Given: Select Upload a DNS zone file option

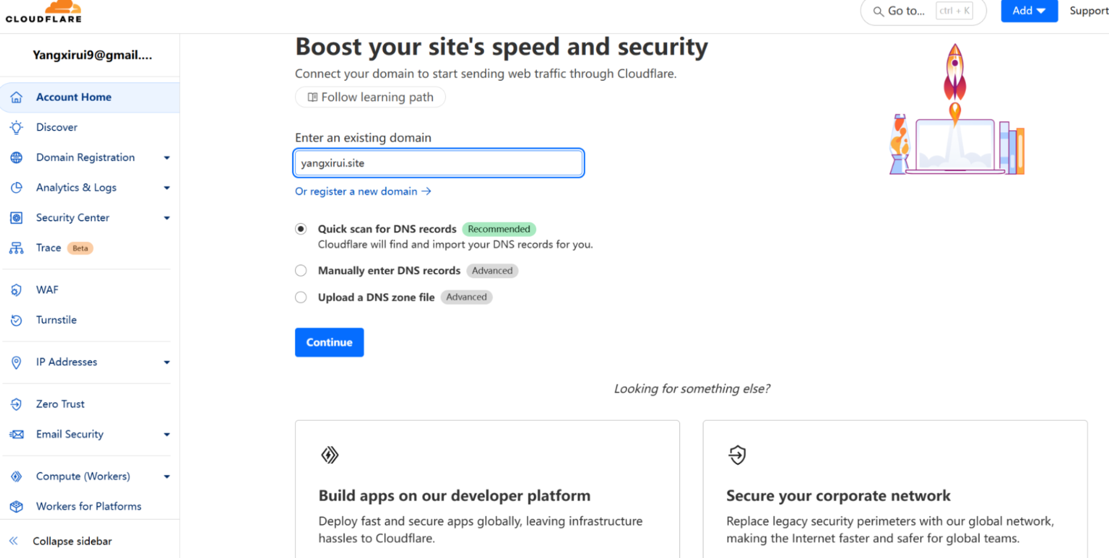Looking at the screenshot, I should pyautogui.click(x=301, y=297).
